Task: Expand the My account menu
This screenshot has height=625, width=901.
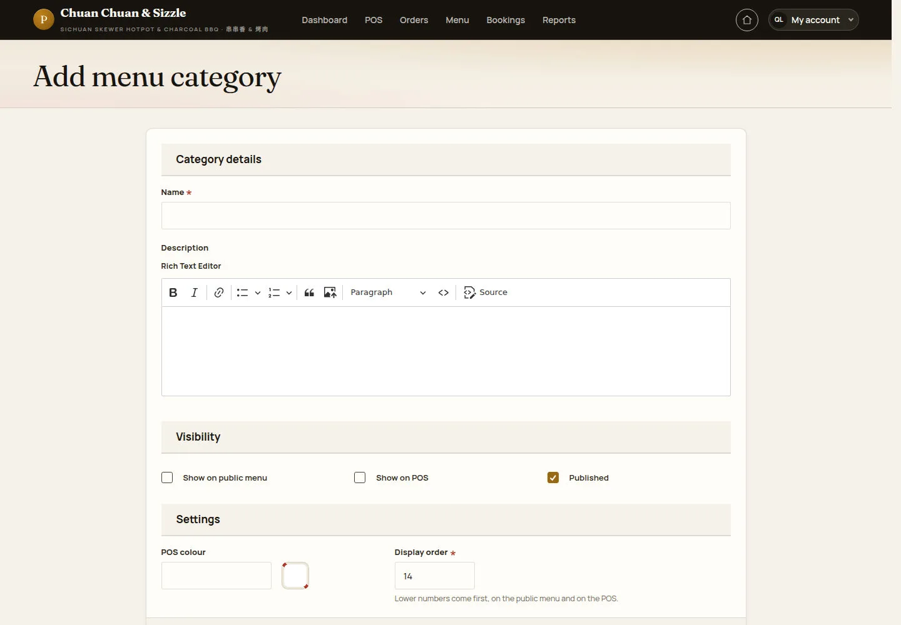Action: click(x=813, y=20)
